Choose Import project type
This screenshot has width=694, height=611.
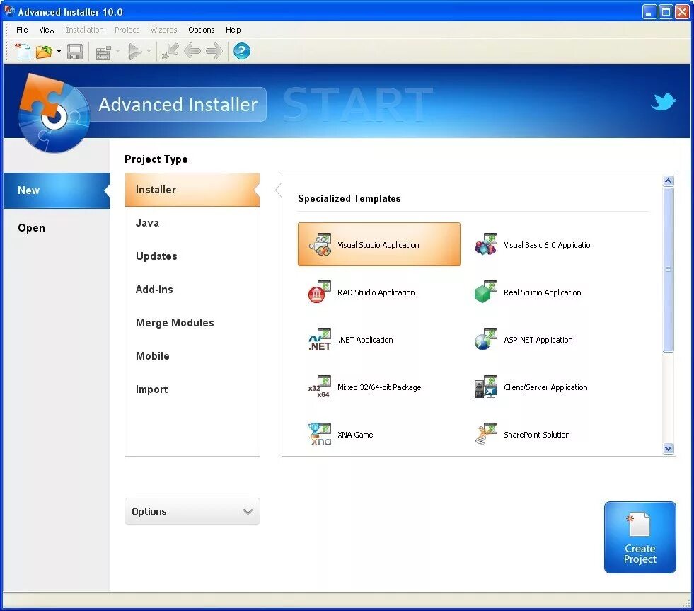192,389
